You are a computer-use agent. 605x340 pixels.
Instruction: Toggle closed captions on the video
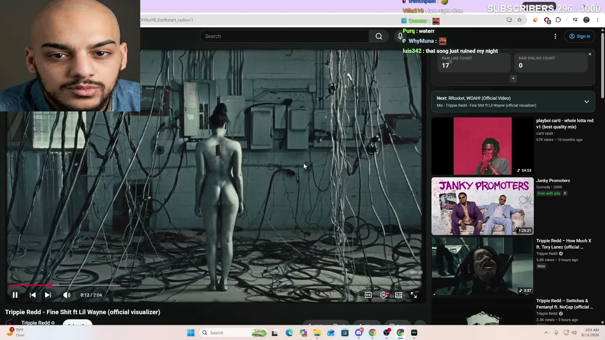pyautogui.click(x=368, y=295)
